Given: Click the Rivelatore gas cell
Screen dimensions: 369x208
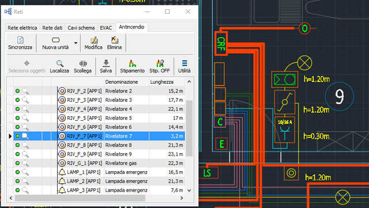Looking at the screenshot, I should click(x=126, y=163).
